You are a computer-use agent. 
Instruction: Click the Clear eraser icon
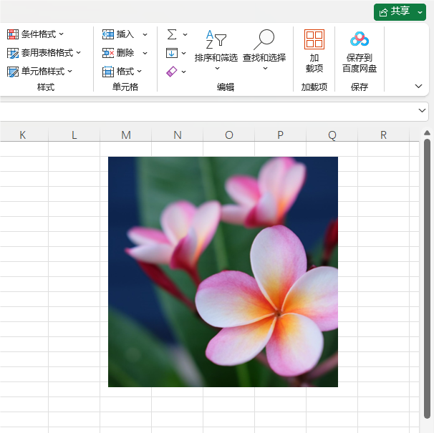tap(172, 72)
